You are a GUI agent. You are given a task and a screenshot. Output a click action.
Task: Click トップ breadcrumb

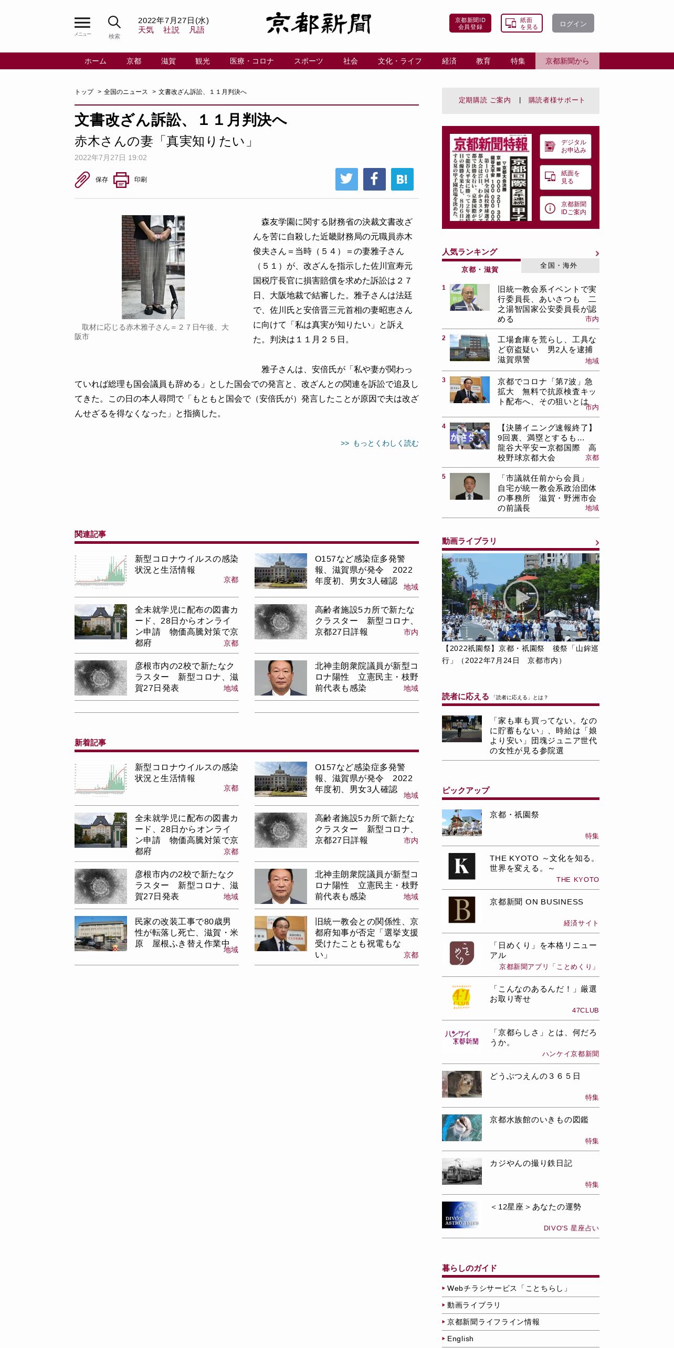84,92
